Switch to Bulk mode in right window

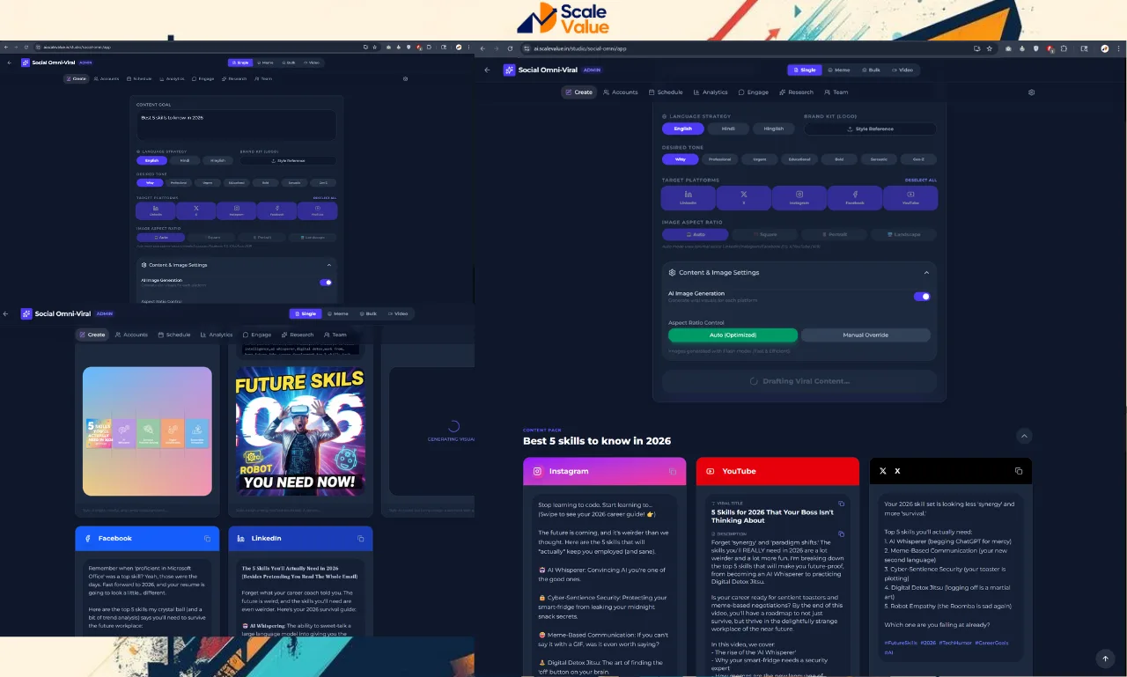point(871,70)
